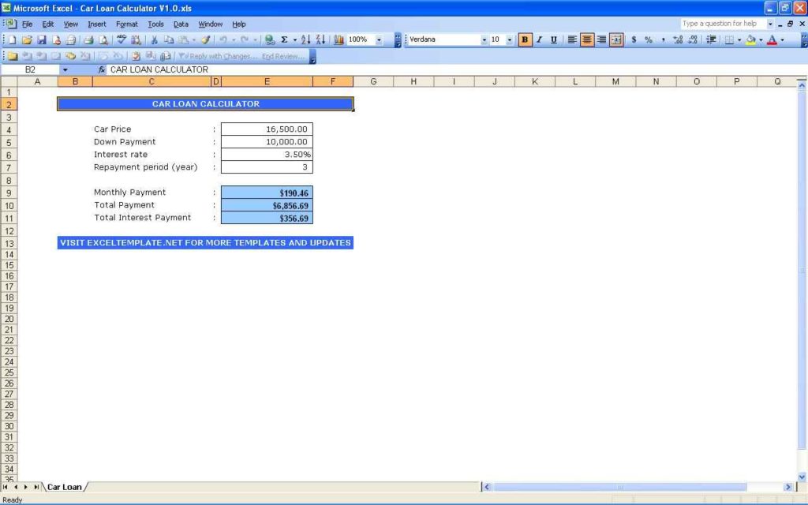Expand the Font Color dropdown arrow
This screenshot has width=808, height=505.
tap(782, 39)
